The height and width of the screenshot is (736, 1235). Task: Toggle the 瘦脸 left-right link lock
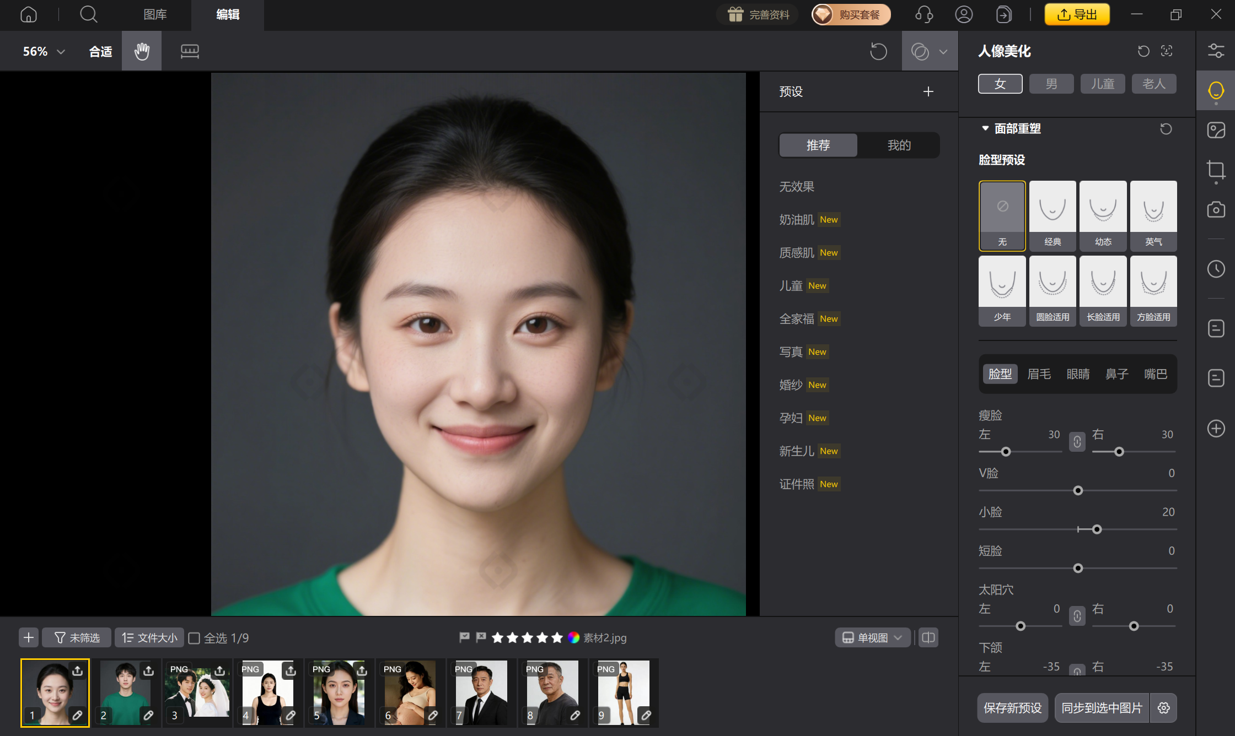pyautogui.click(x=1077, y=442)
